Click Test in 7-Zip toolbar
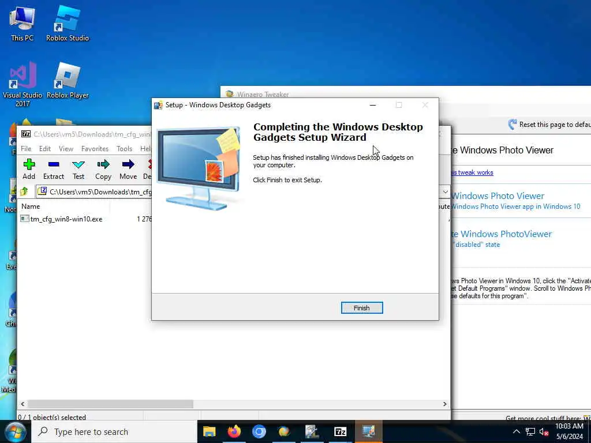Image resolution: width=591 pixels, height=443 pixels. pyautogui.click(x=78, y=169)
